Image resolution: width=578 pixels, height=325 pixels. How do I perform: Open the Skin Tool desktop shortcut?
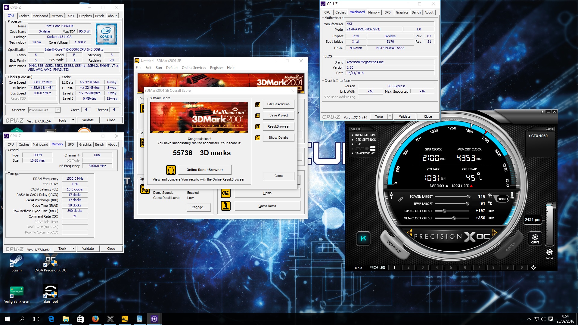(50, 294)
